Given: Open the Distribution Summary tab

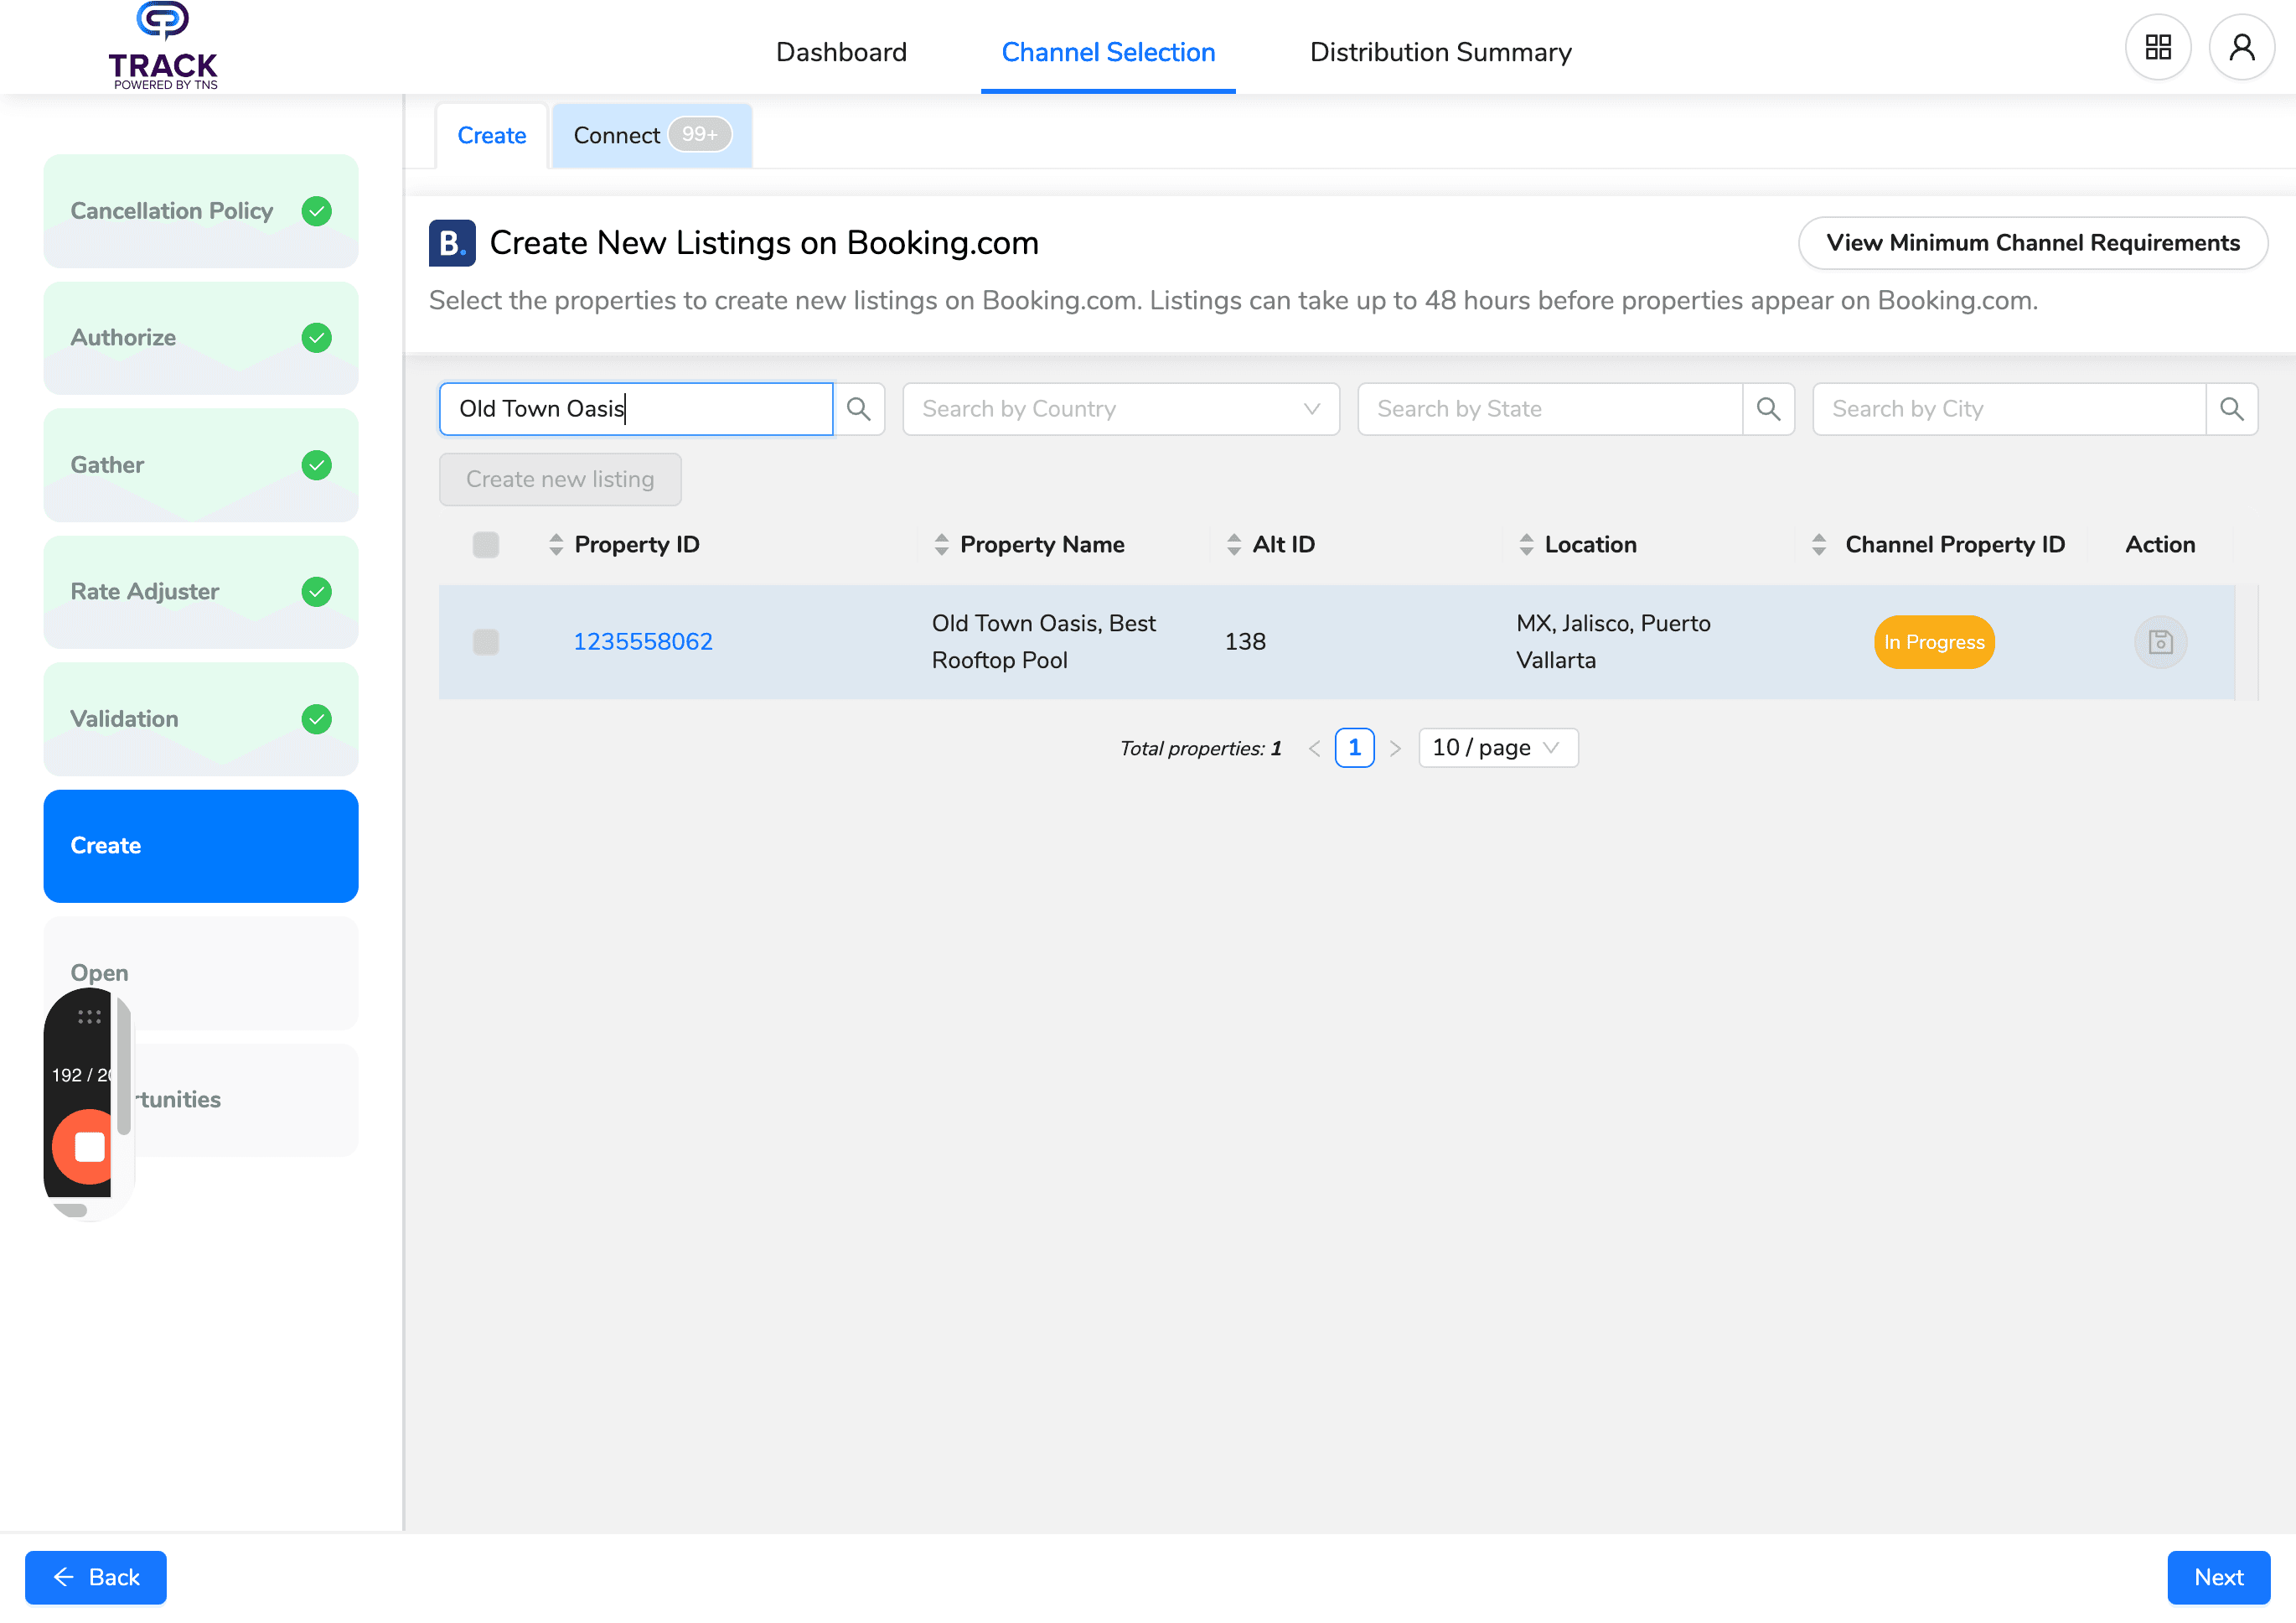Looking at the screenshot, I should pos(1440,52).
